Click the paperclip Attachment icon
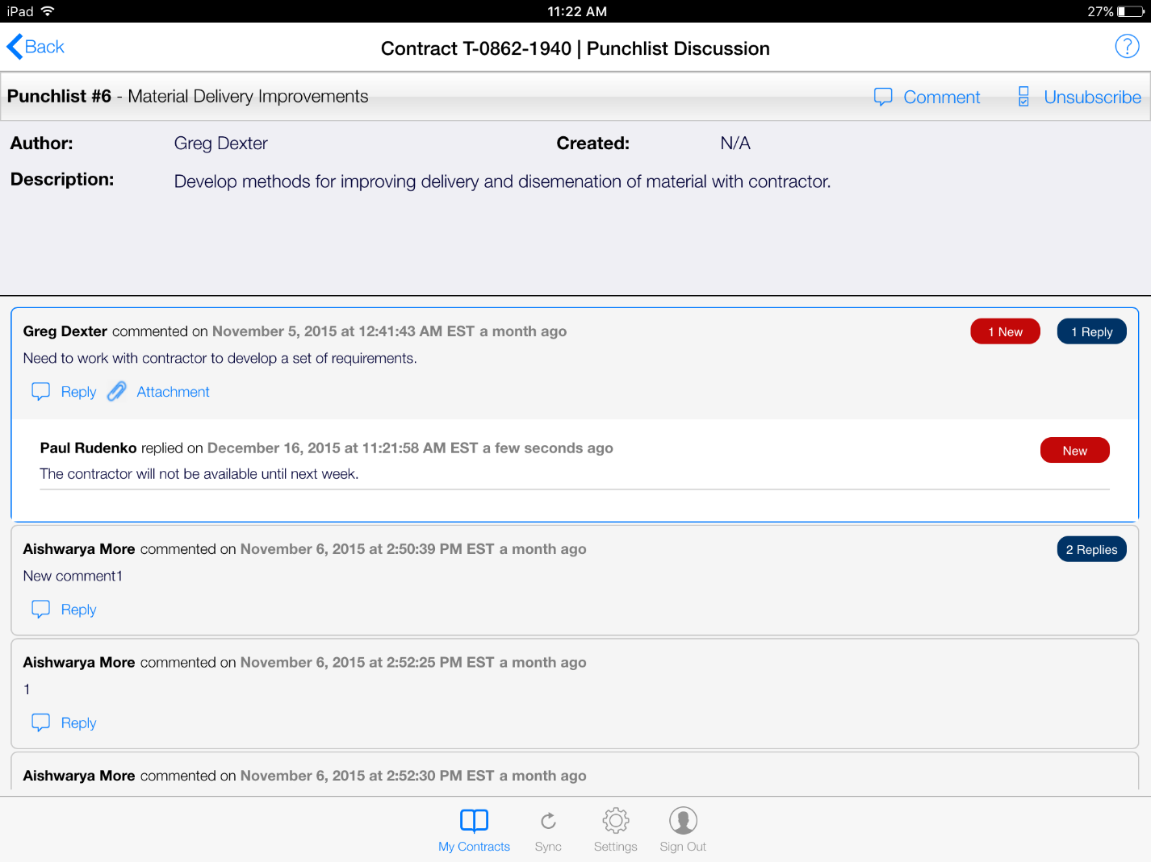The image size is (1151, 862). coord(117,392)
